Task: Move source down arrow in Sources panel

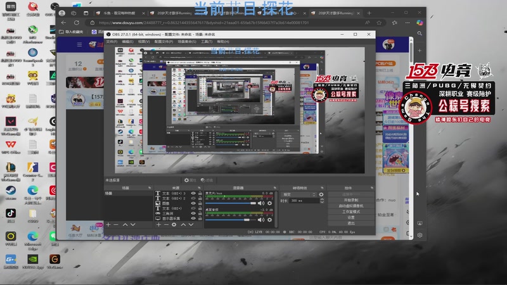Action: pos(191,225)
